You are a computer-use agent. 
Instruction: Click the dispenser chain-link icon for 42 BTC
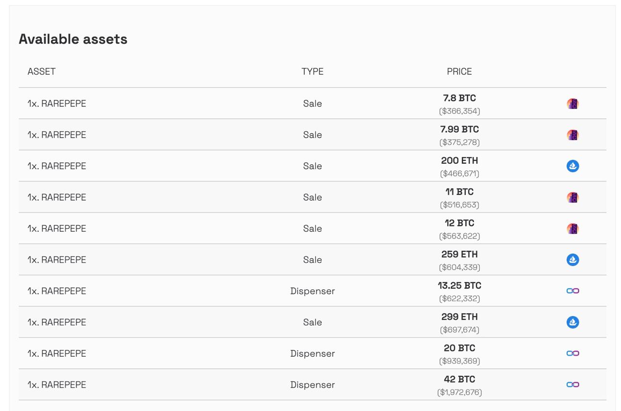(572, 385)
